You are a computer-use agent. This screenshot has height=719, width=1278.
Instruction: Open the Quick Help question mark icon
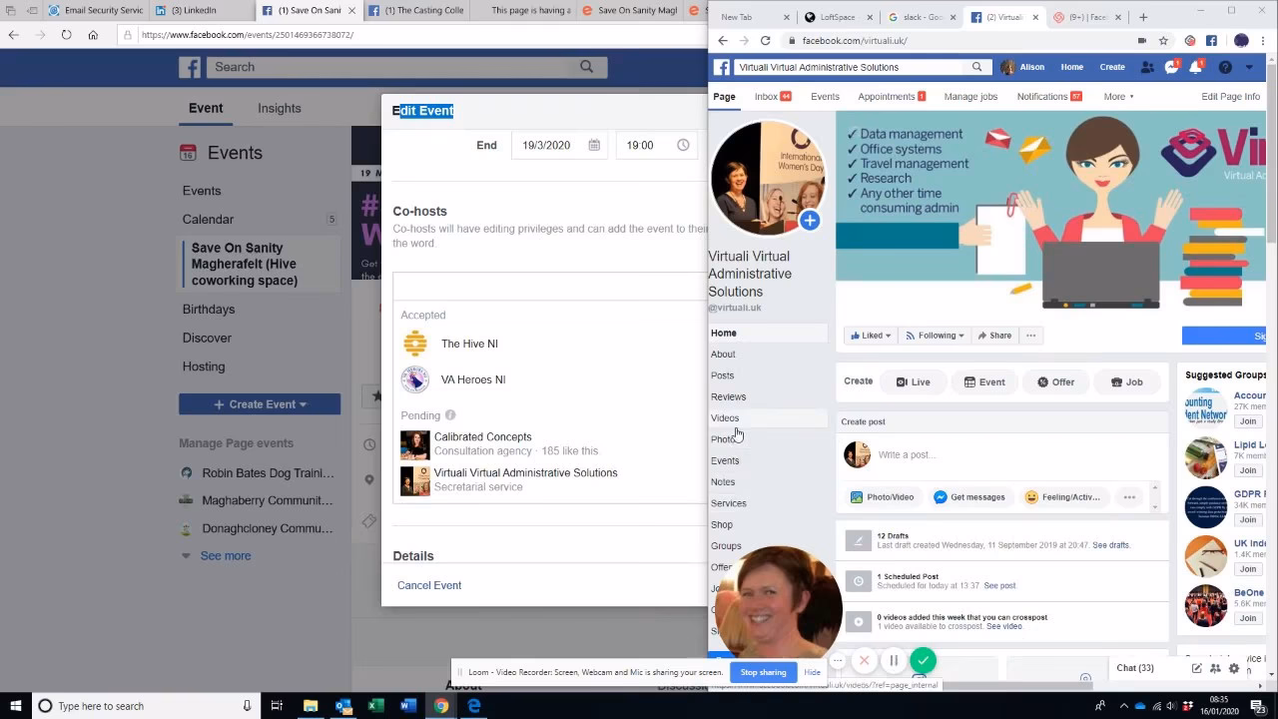point(1225,67)
